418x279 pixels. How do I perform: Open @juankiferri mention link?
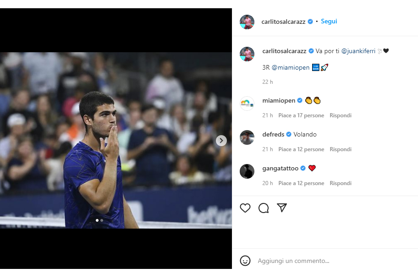(358, 51)
